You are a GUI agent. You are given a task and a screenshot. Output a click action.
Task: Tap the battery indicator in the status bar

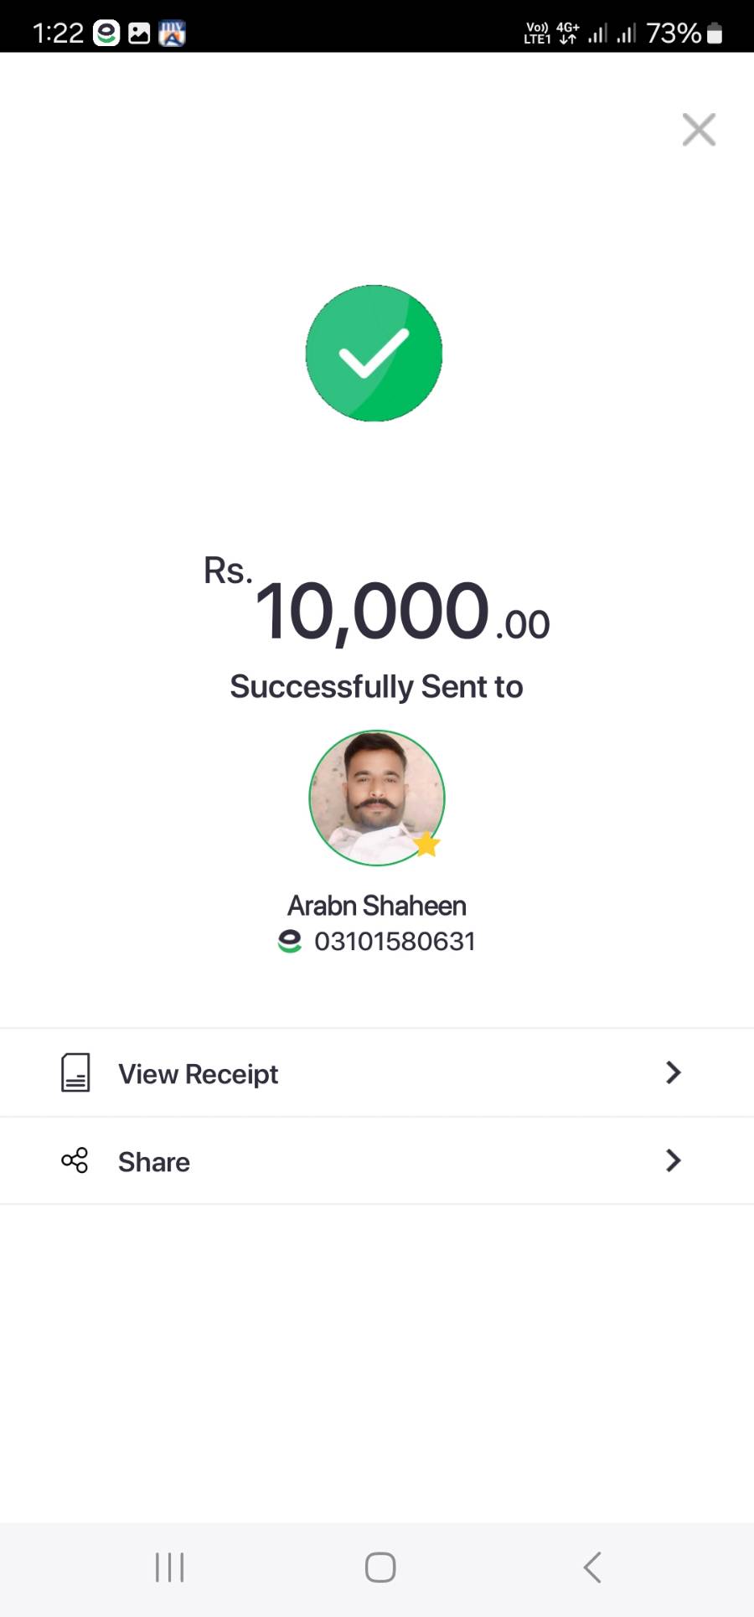(x=715, y=34)
